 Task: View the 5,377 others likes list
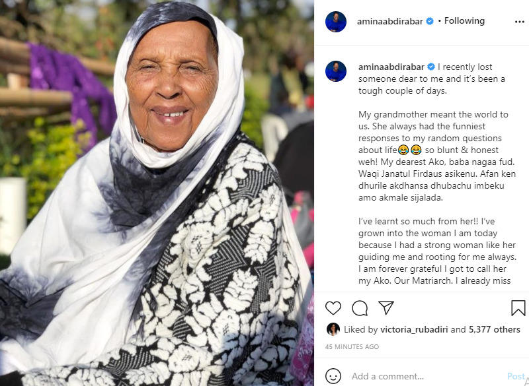pyautogui.click(x=495, y=329)
